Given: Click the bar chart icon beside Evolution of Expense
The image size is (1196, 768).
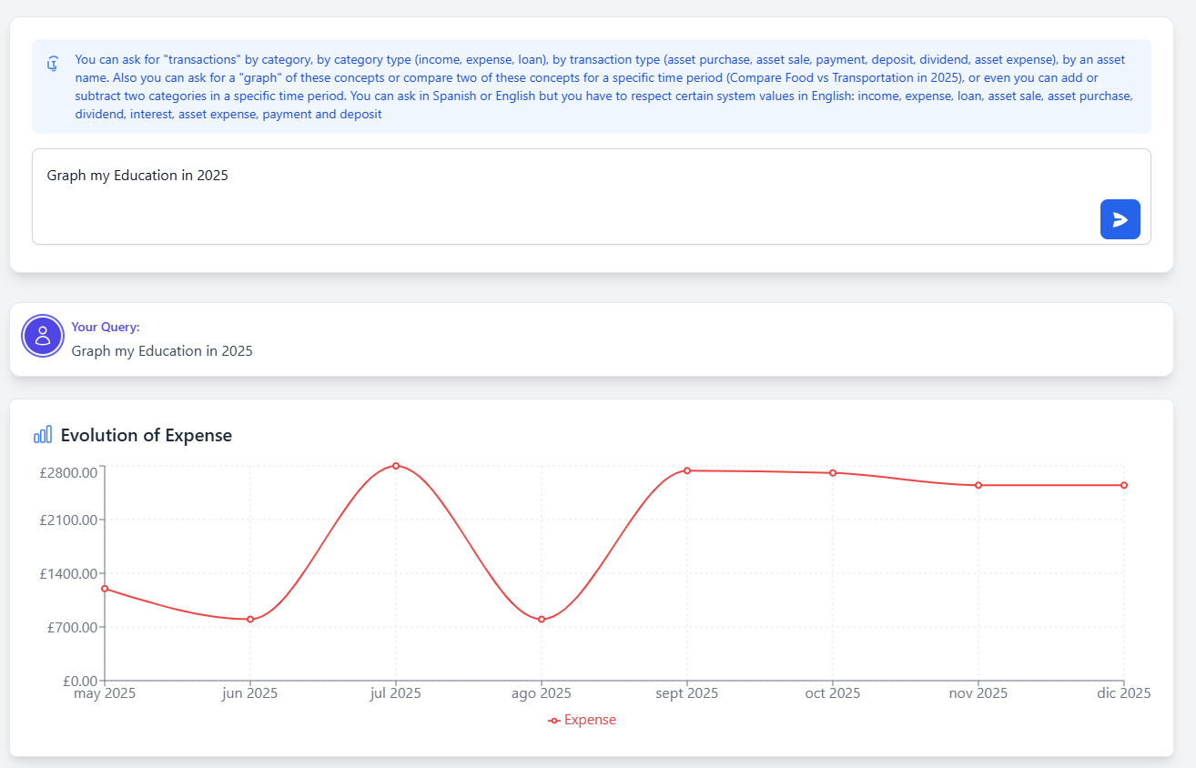Looking at the screenshot, I should [43, 435].
